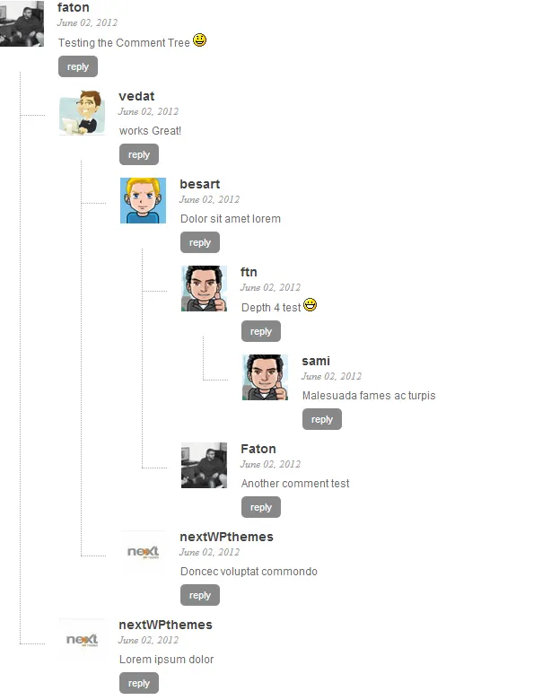This screenshot has height=700, width=560.
Task: Click besart's blond cartoon avatar
Action: pos(143,200)
